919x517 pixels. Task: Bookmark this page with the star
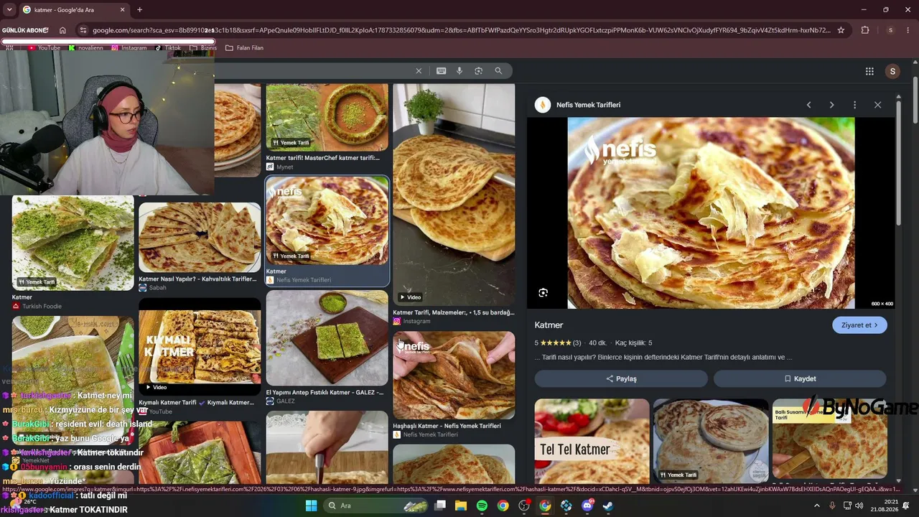coord(841,30)
